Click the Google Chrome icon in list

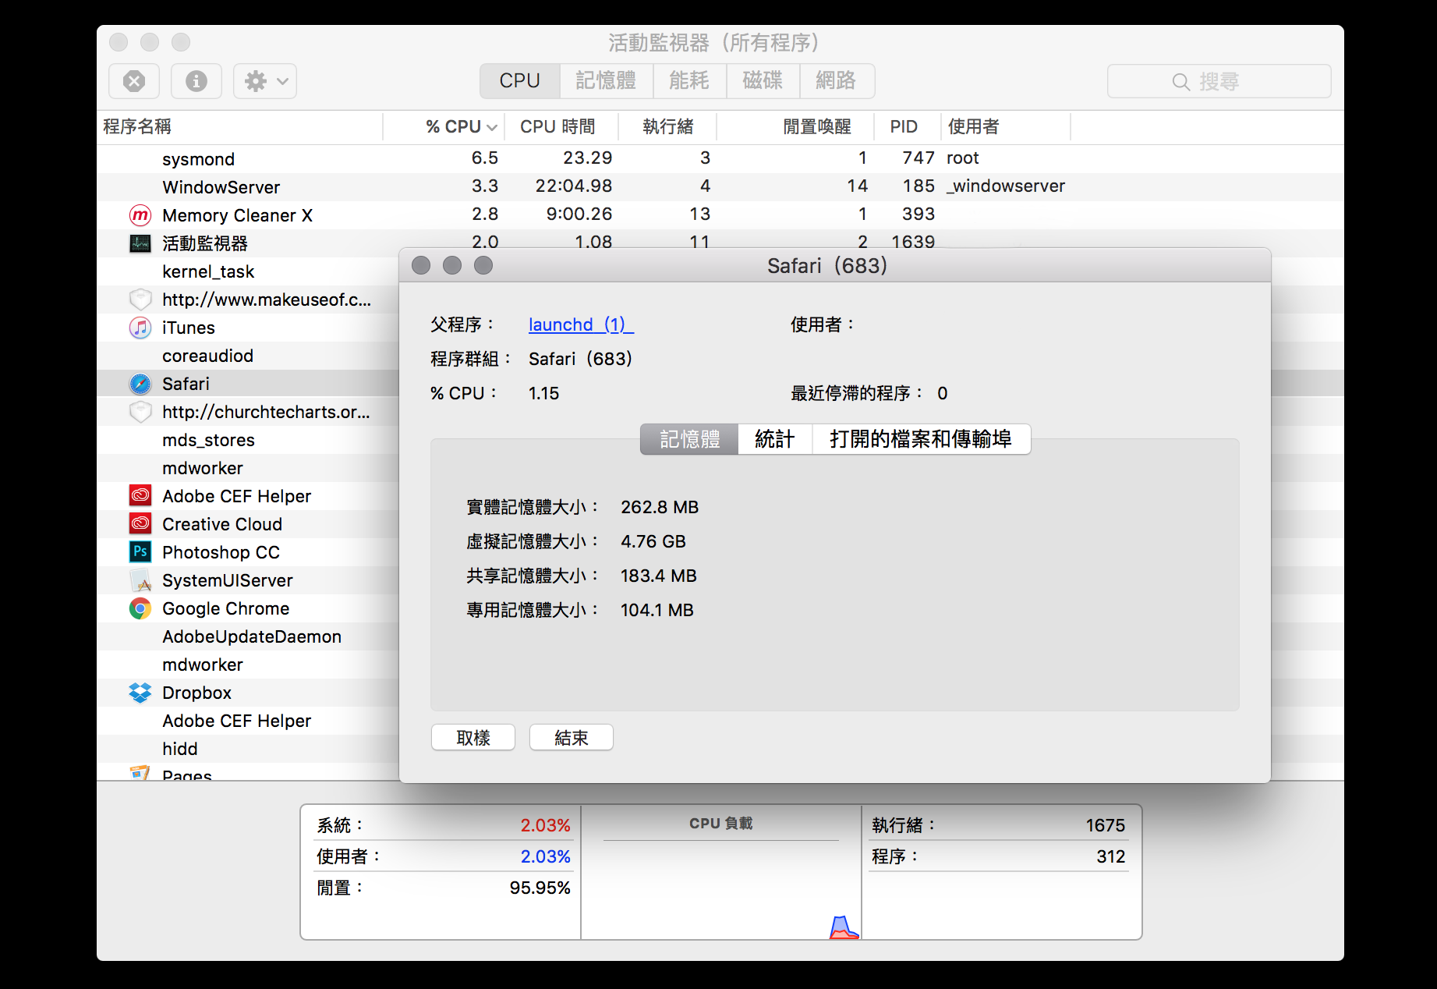140,608
